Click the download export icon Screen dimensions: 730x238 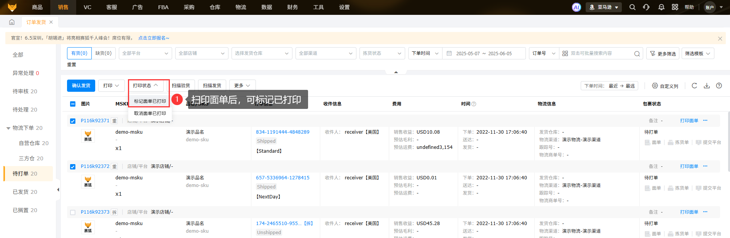(x=707, y=86)
